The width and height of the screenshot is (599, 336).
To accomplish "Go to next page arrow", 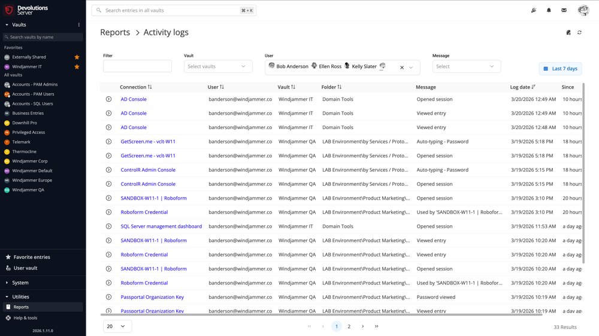I will coord(362,326).
